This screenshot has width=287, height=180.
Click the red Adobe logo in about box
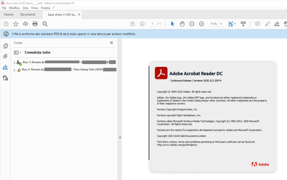(x=260, y=164)
